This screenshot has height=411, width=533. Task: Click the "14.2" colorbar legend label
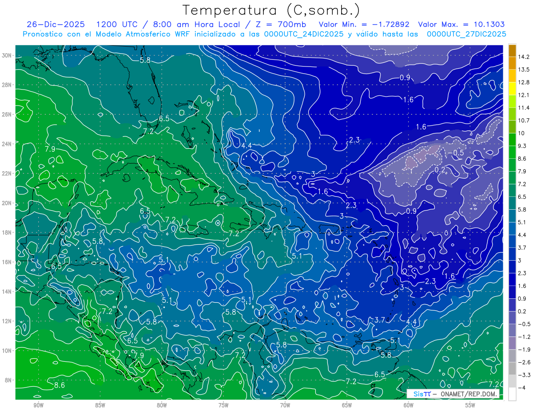[x=525, y=57]
